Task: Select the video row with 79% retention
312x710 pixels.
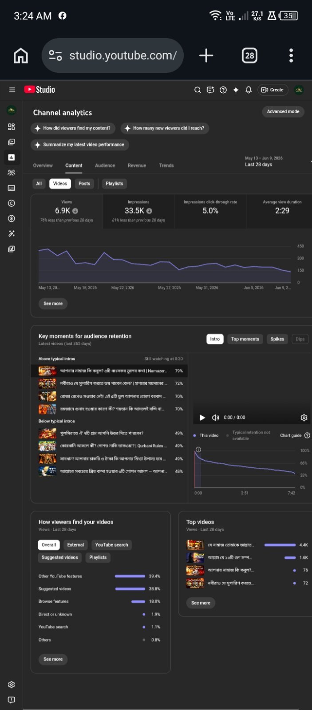Action: pos(109,371)
